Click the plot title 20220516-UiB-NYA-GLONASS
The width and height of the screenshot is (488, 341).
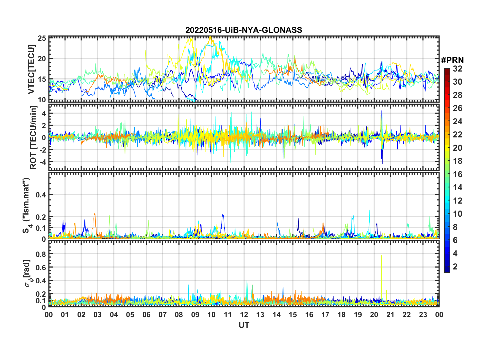pyautogui.click(x=244, y=30)
